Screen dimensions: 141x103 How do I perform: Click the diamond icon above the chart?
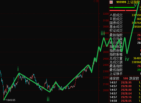[94, 1]
